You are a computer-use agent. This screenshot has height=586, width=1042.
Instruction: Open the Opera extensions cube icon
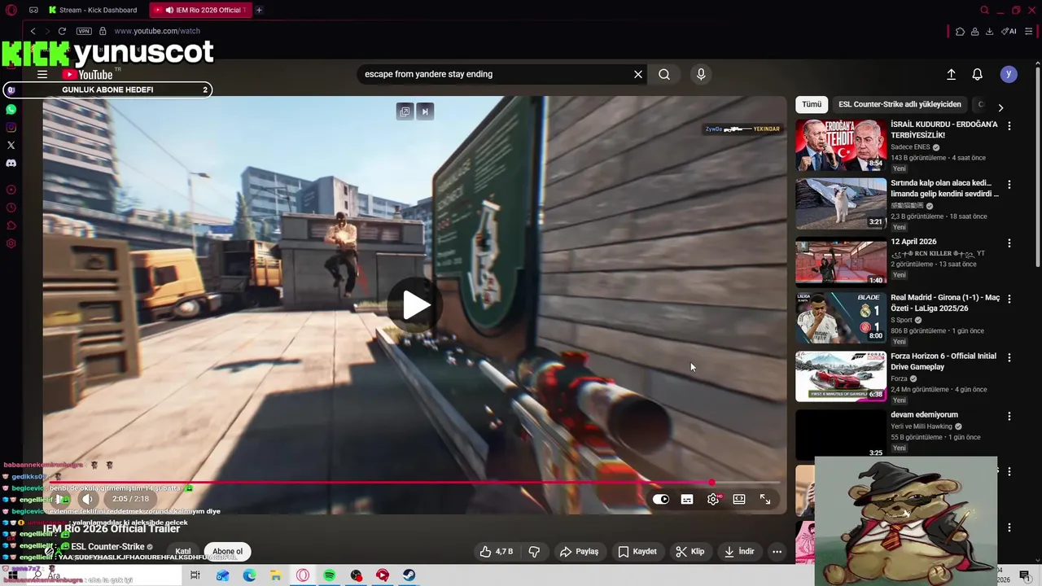[960, 31]
